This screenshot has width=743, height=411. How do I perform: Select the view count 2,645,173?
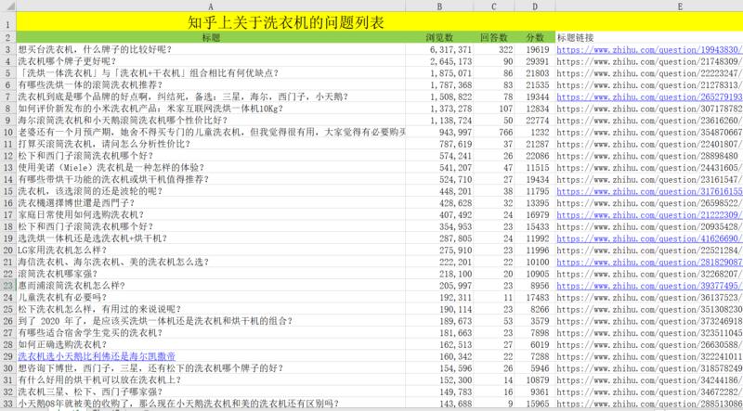(439, 61)
